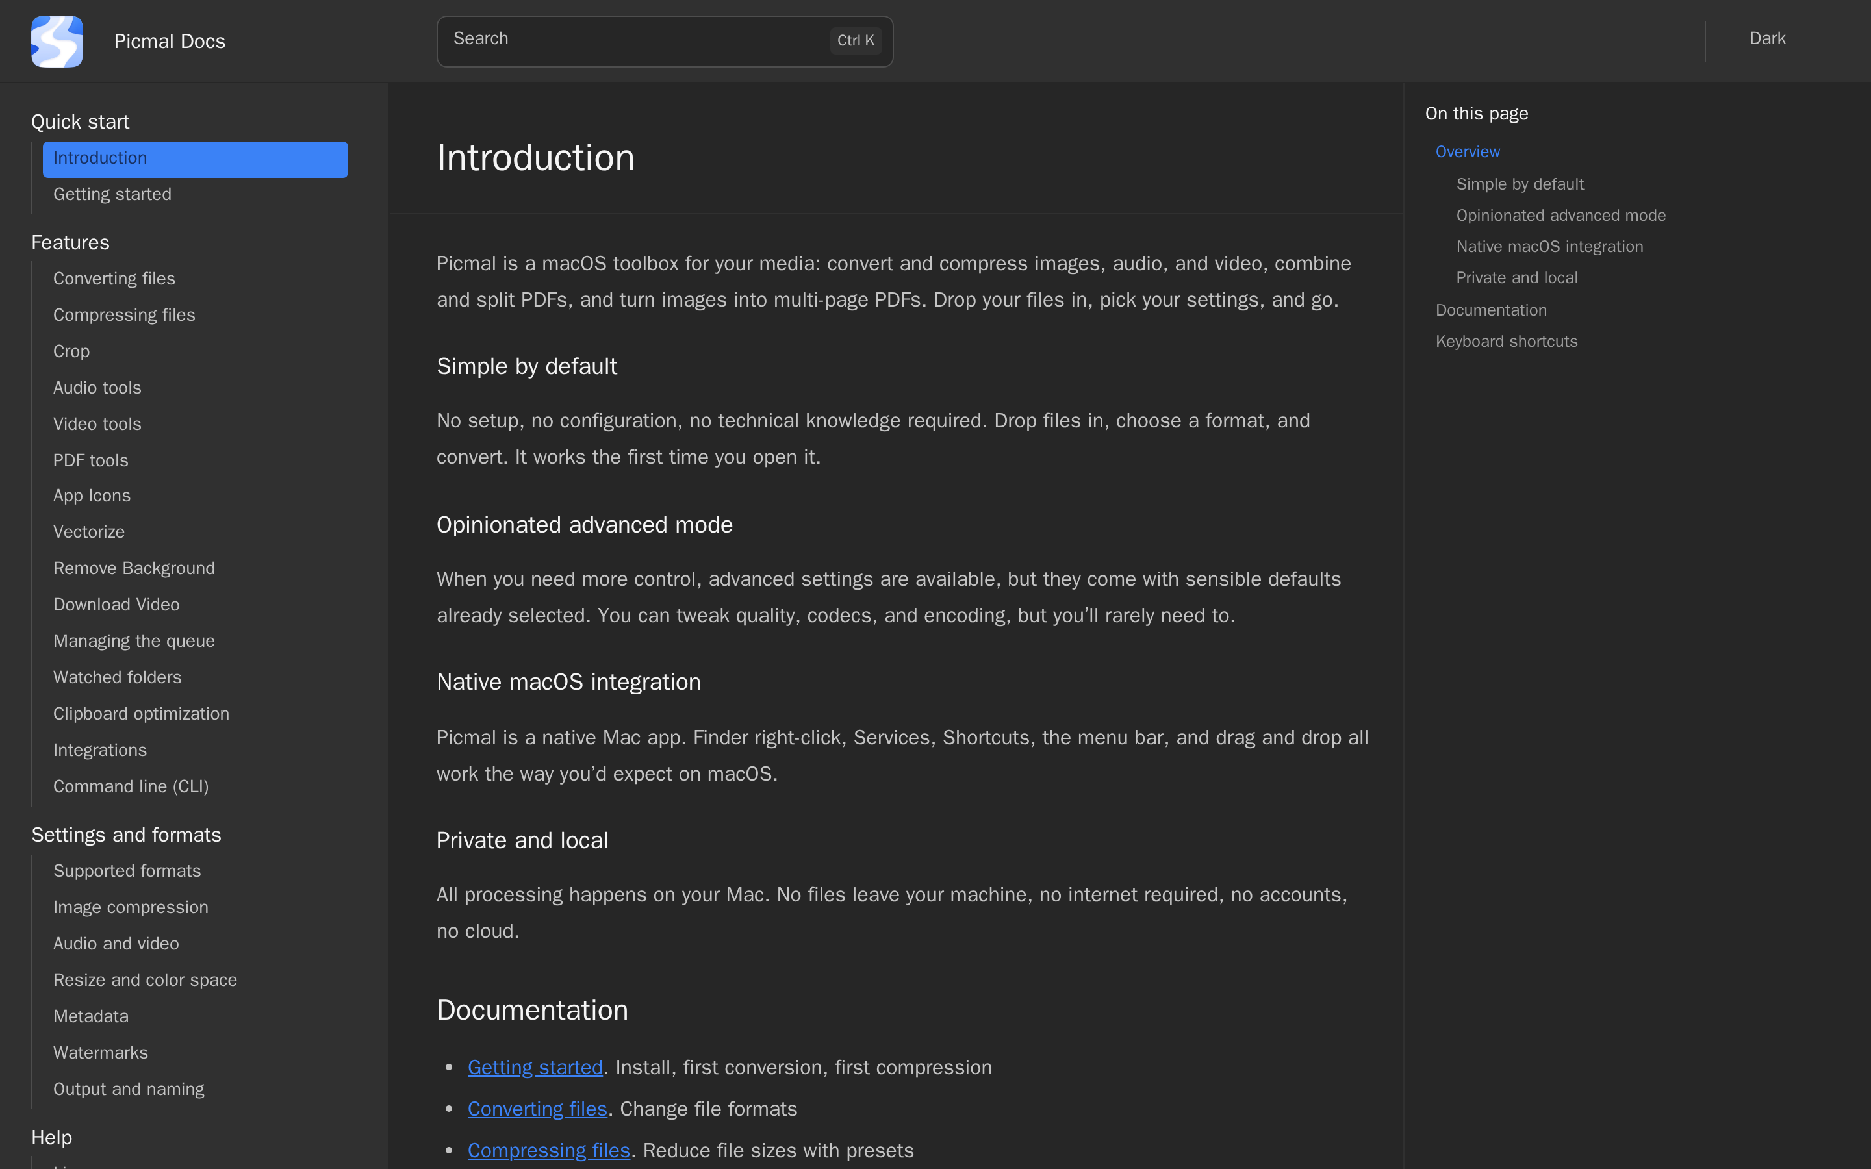Go to the Metadata page
The image size is (1871, 1169).
(x=90, y=1016)
